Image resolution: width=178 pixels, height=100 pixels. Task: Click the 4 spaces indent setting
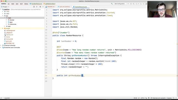pos(169,98)
